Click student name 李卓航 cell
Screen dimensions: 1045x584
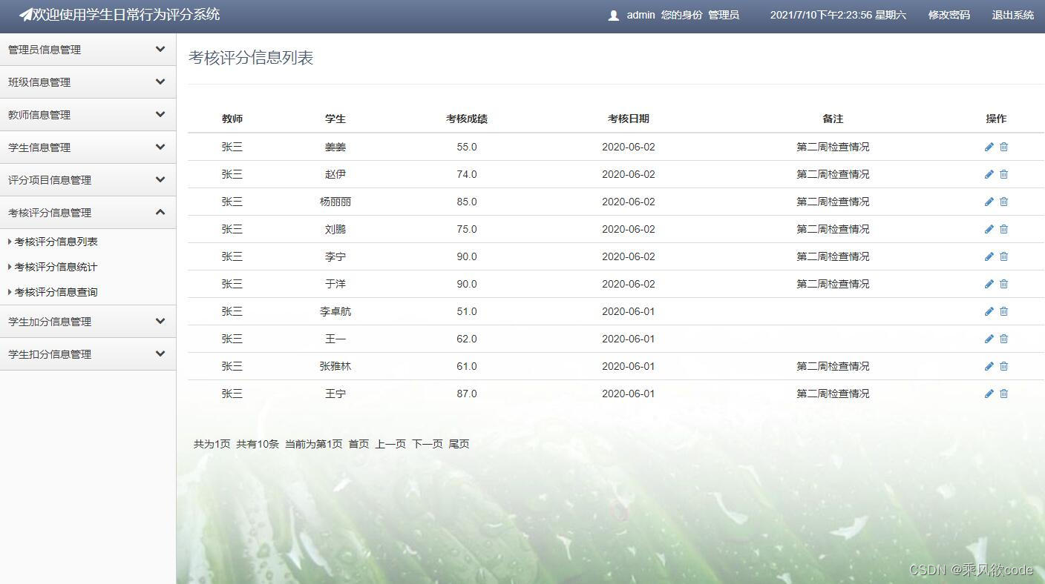tap(335, 311)
